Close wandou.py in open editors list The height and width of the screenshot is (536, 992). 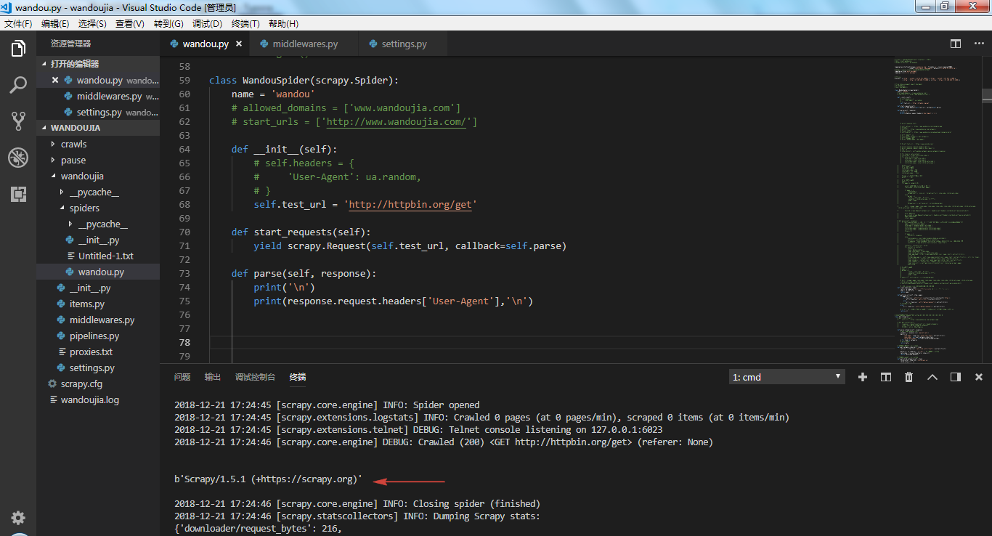[x=55, y=80]
